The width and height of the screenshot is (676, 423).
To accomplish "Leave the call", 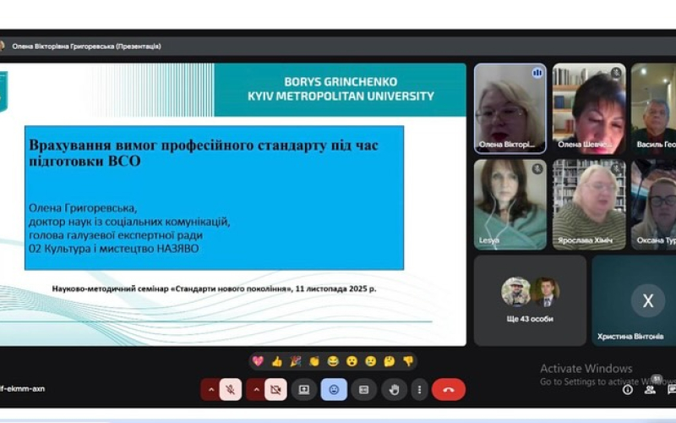I will pos(449,389).
